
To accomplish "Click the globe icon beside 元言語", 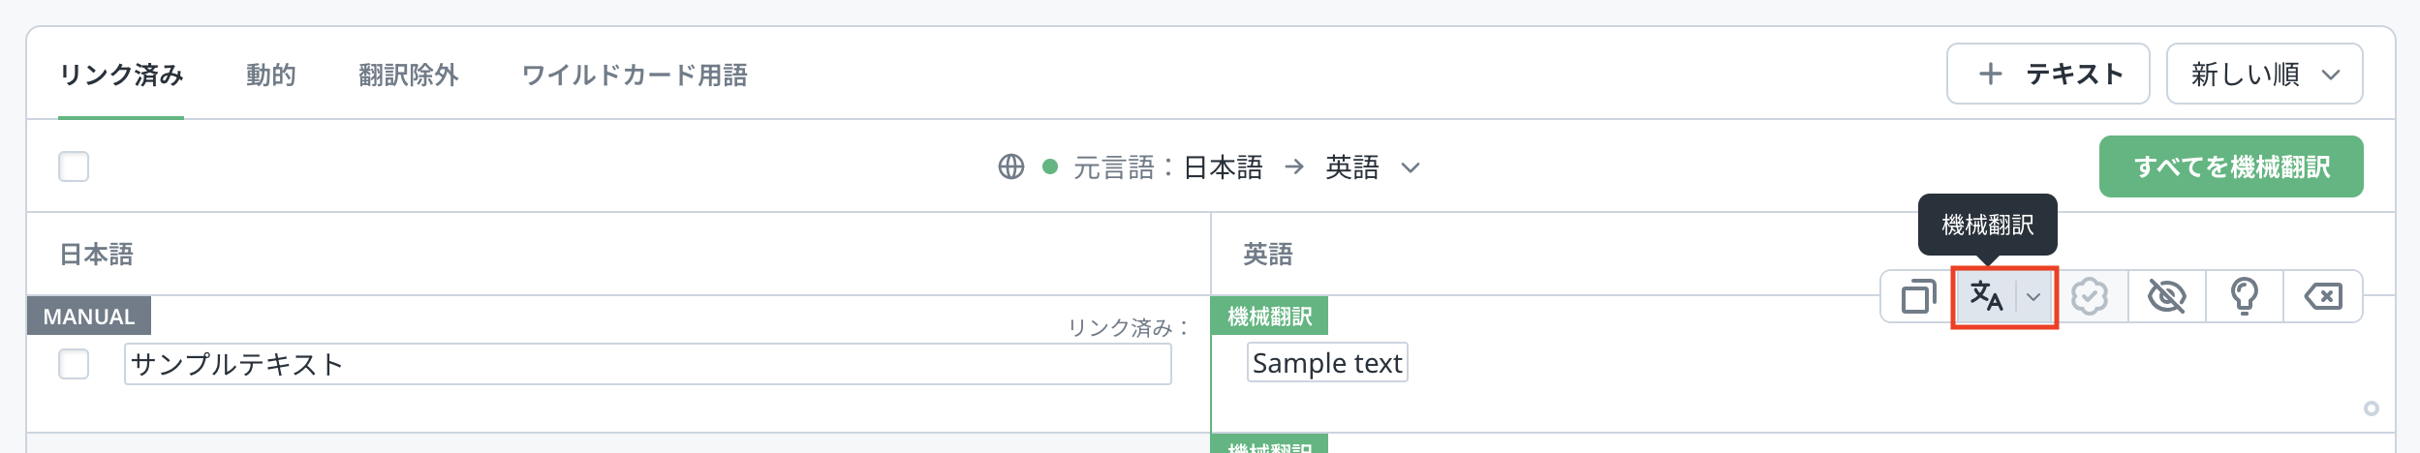I will click(x=1010, y=167).
